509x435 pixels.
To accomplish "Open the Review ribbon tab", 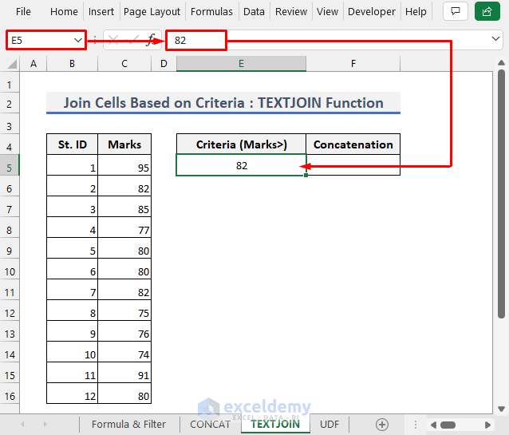I will pos(291,12).
